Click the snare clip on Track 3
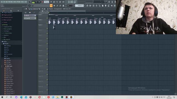 54,27
